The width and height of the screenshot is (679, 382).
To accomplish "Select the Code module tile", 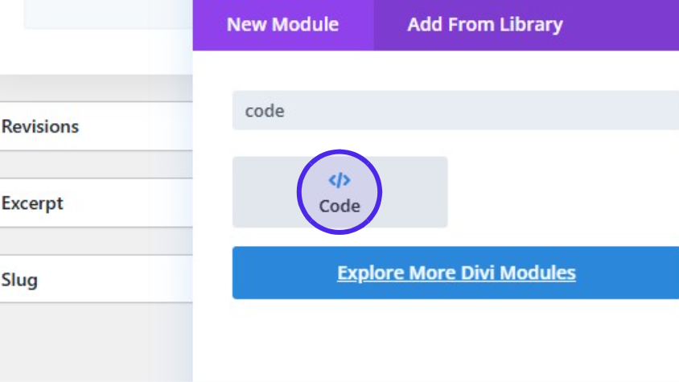I will (339, 192).
